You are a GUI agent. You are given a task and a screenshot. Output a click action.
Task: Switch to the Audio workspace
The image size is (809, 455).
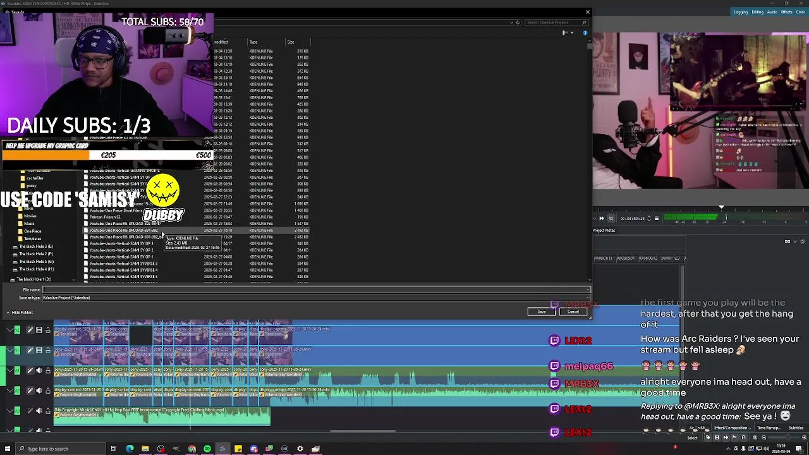772,12
